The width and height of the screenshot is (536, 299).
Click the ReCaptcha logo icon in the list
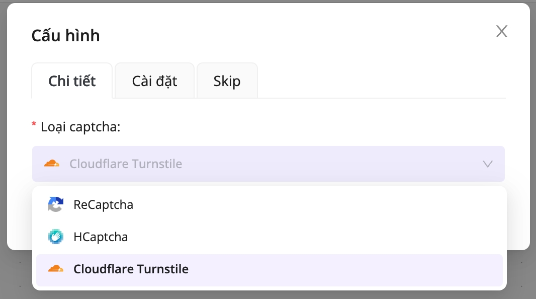(56, 205)
